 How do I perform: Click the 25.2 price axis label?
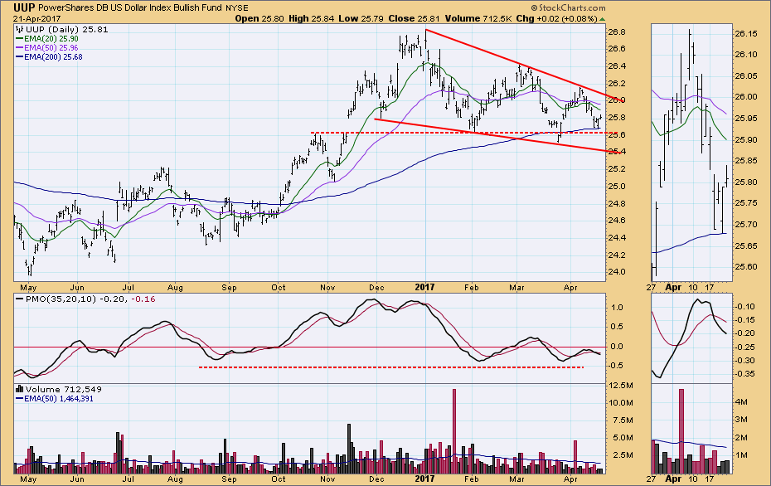coord(617,169)
